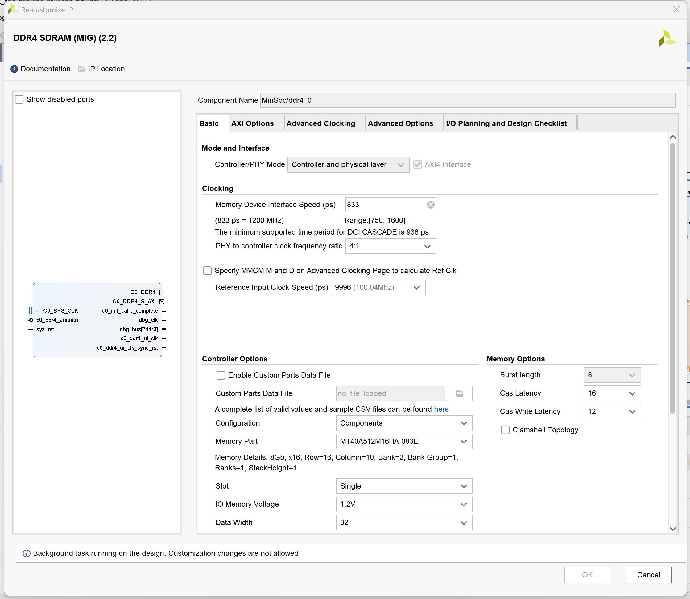Click the Cancel button
Viewport: 690px width, 599px height.
[x=649, y=575]
